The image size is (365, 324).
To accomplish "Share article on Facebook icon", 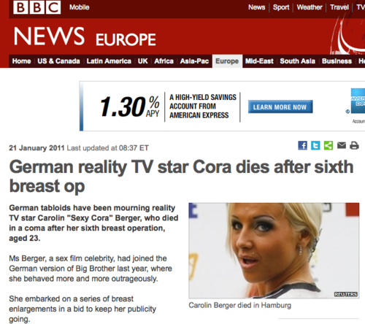I will 302,145.
